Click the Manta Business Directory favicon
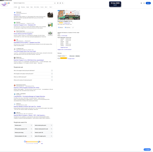Image resolution: width=153 pixels, height=152 pixels. point(15,85)
